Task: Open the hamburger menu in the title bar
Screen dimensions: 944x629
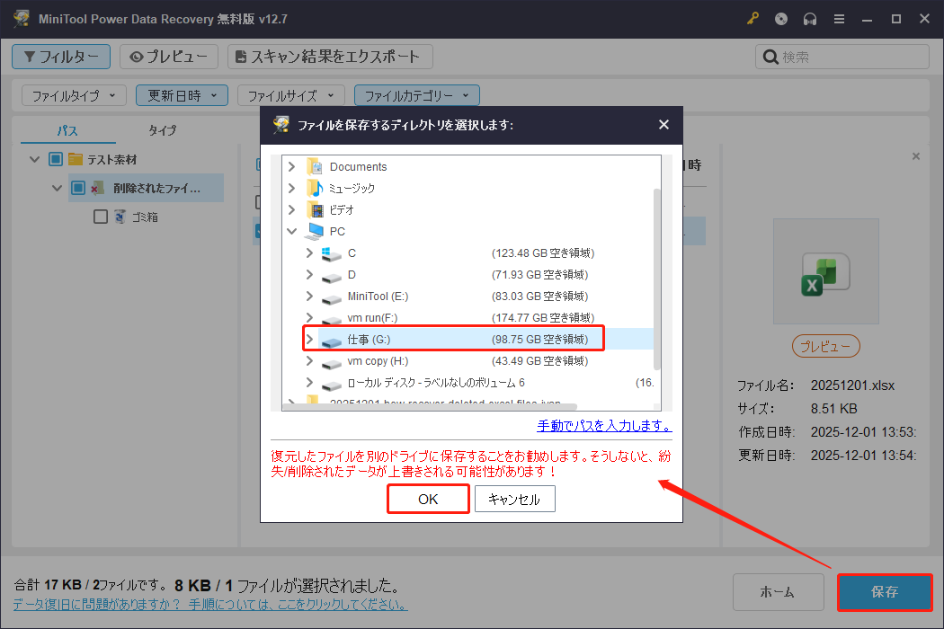Action: pyautogui.click(x=839, y=18)
